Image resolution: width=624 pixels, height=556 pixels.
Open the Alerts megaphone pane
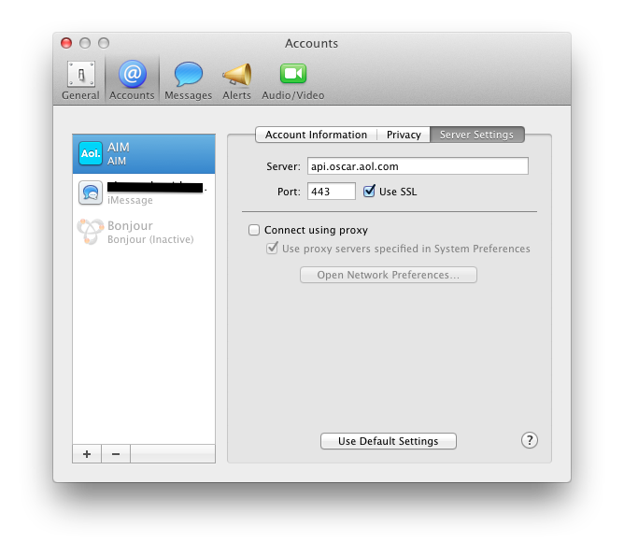(x=236, y=80)
